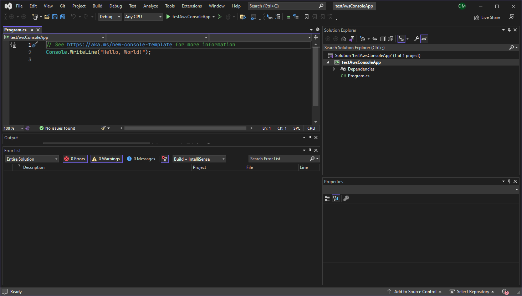The width and height of the screenshot is (522, 296).
Task: Open notifications bell in status bar
Action: click(x=505, y=292)
